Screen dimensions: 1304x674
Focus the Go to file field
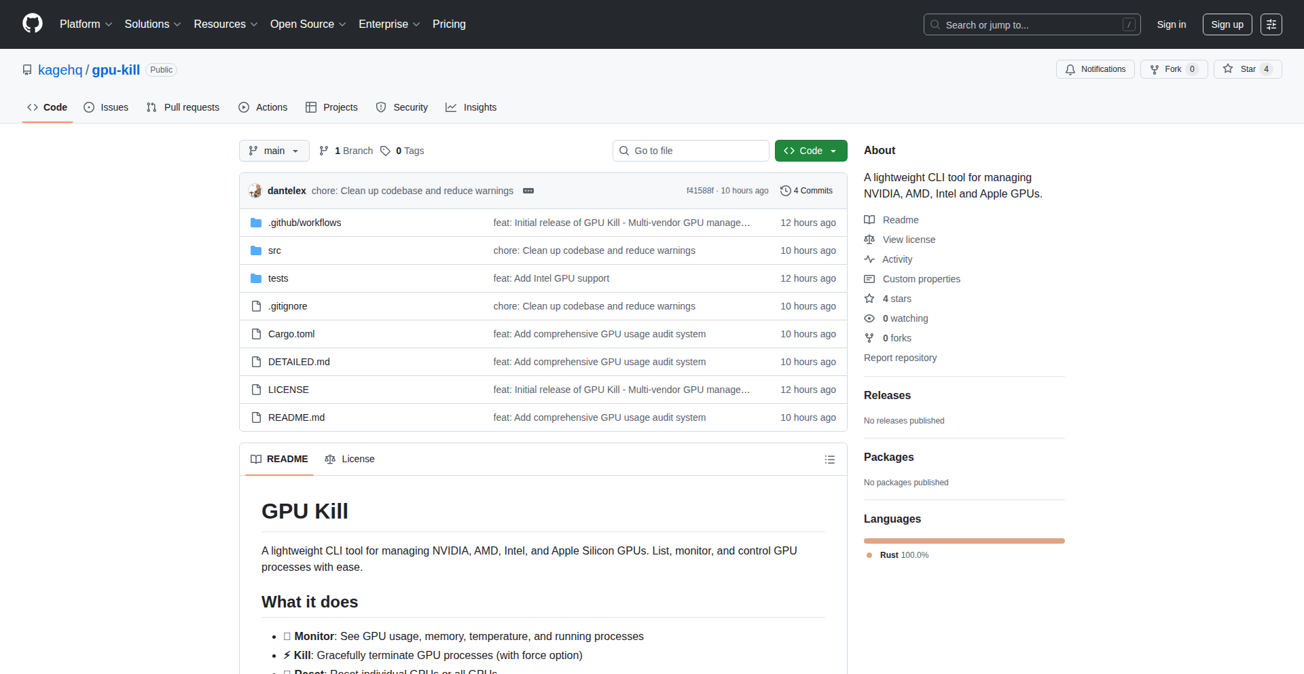691,151
